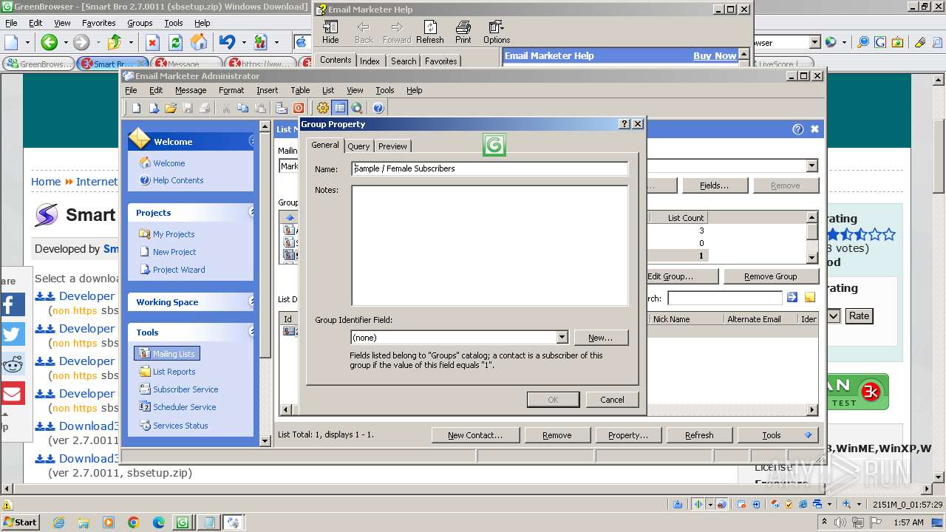
Task: Click the Property... button
Action: point(628,435)
